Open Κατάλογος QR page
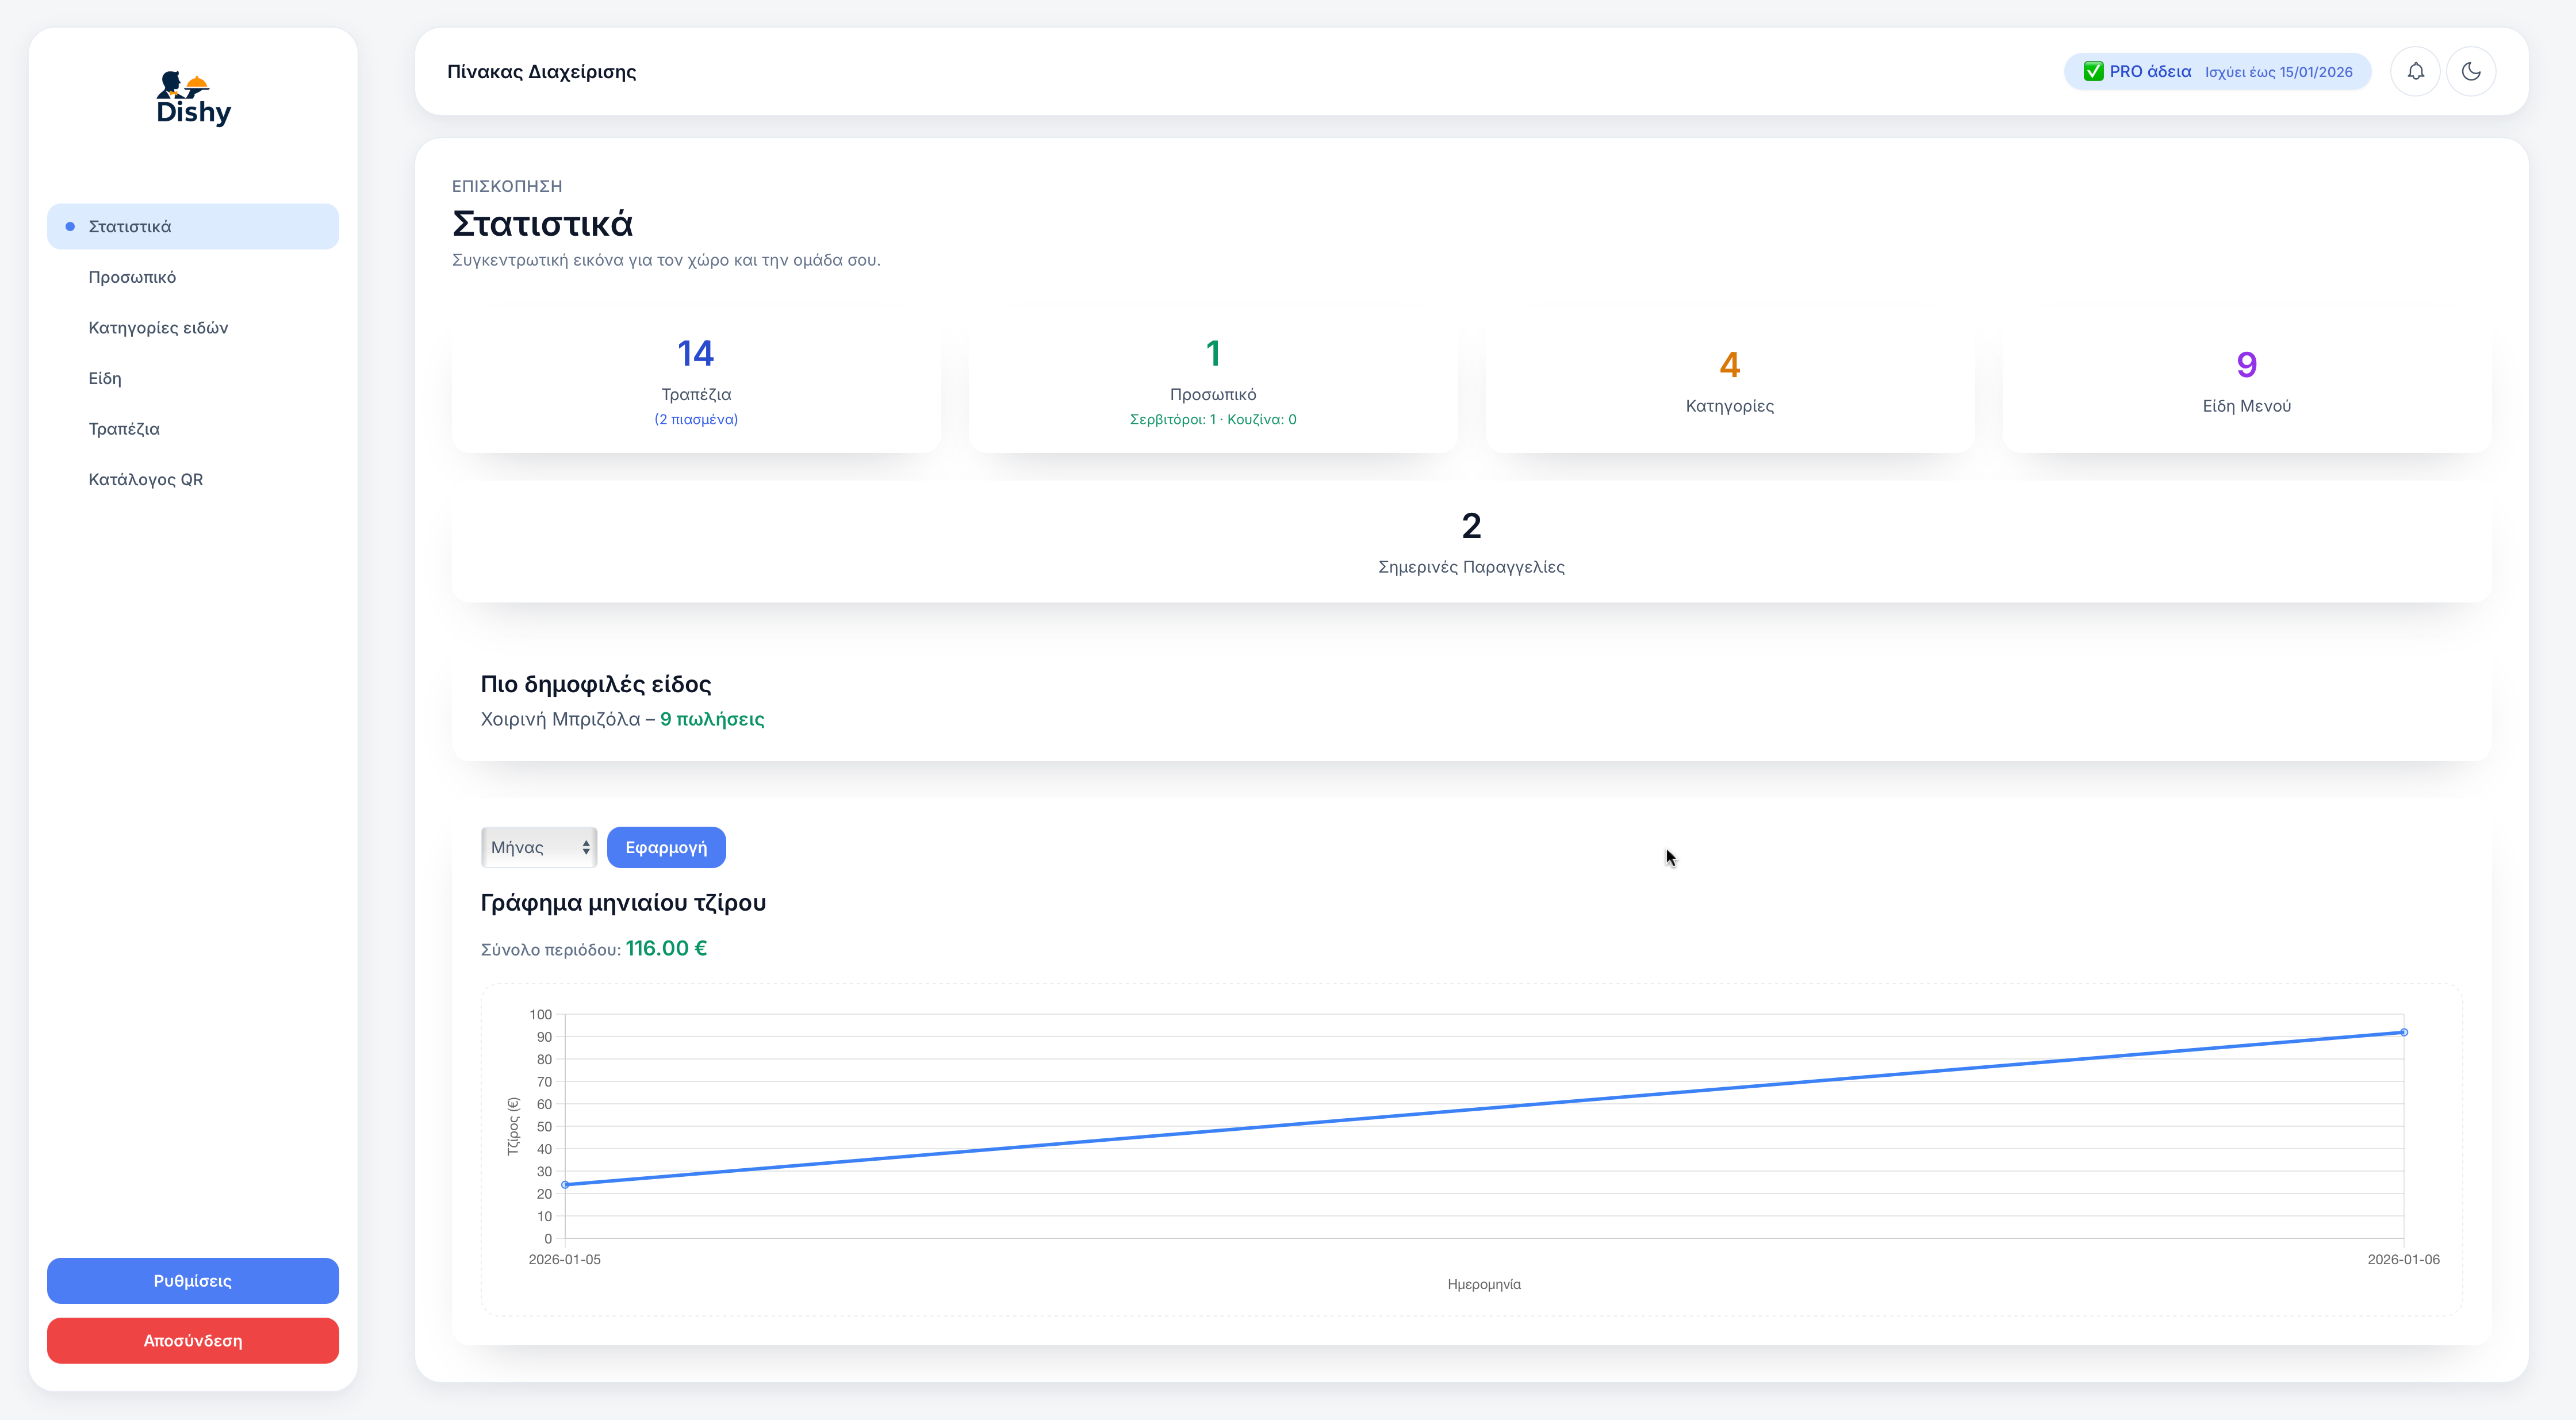Viewport: 2576px width, 1420px height. click(146, 479)
